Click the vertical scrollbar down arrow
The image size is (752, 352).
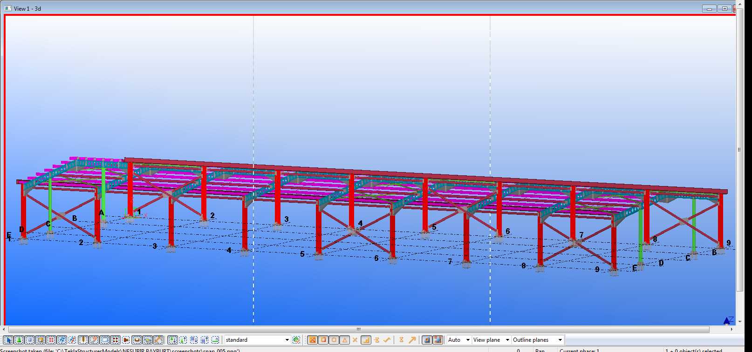tap(739, 321)
